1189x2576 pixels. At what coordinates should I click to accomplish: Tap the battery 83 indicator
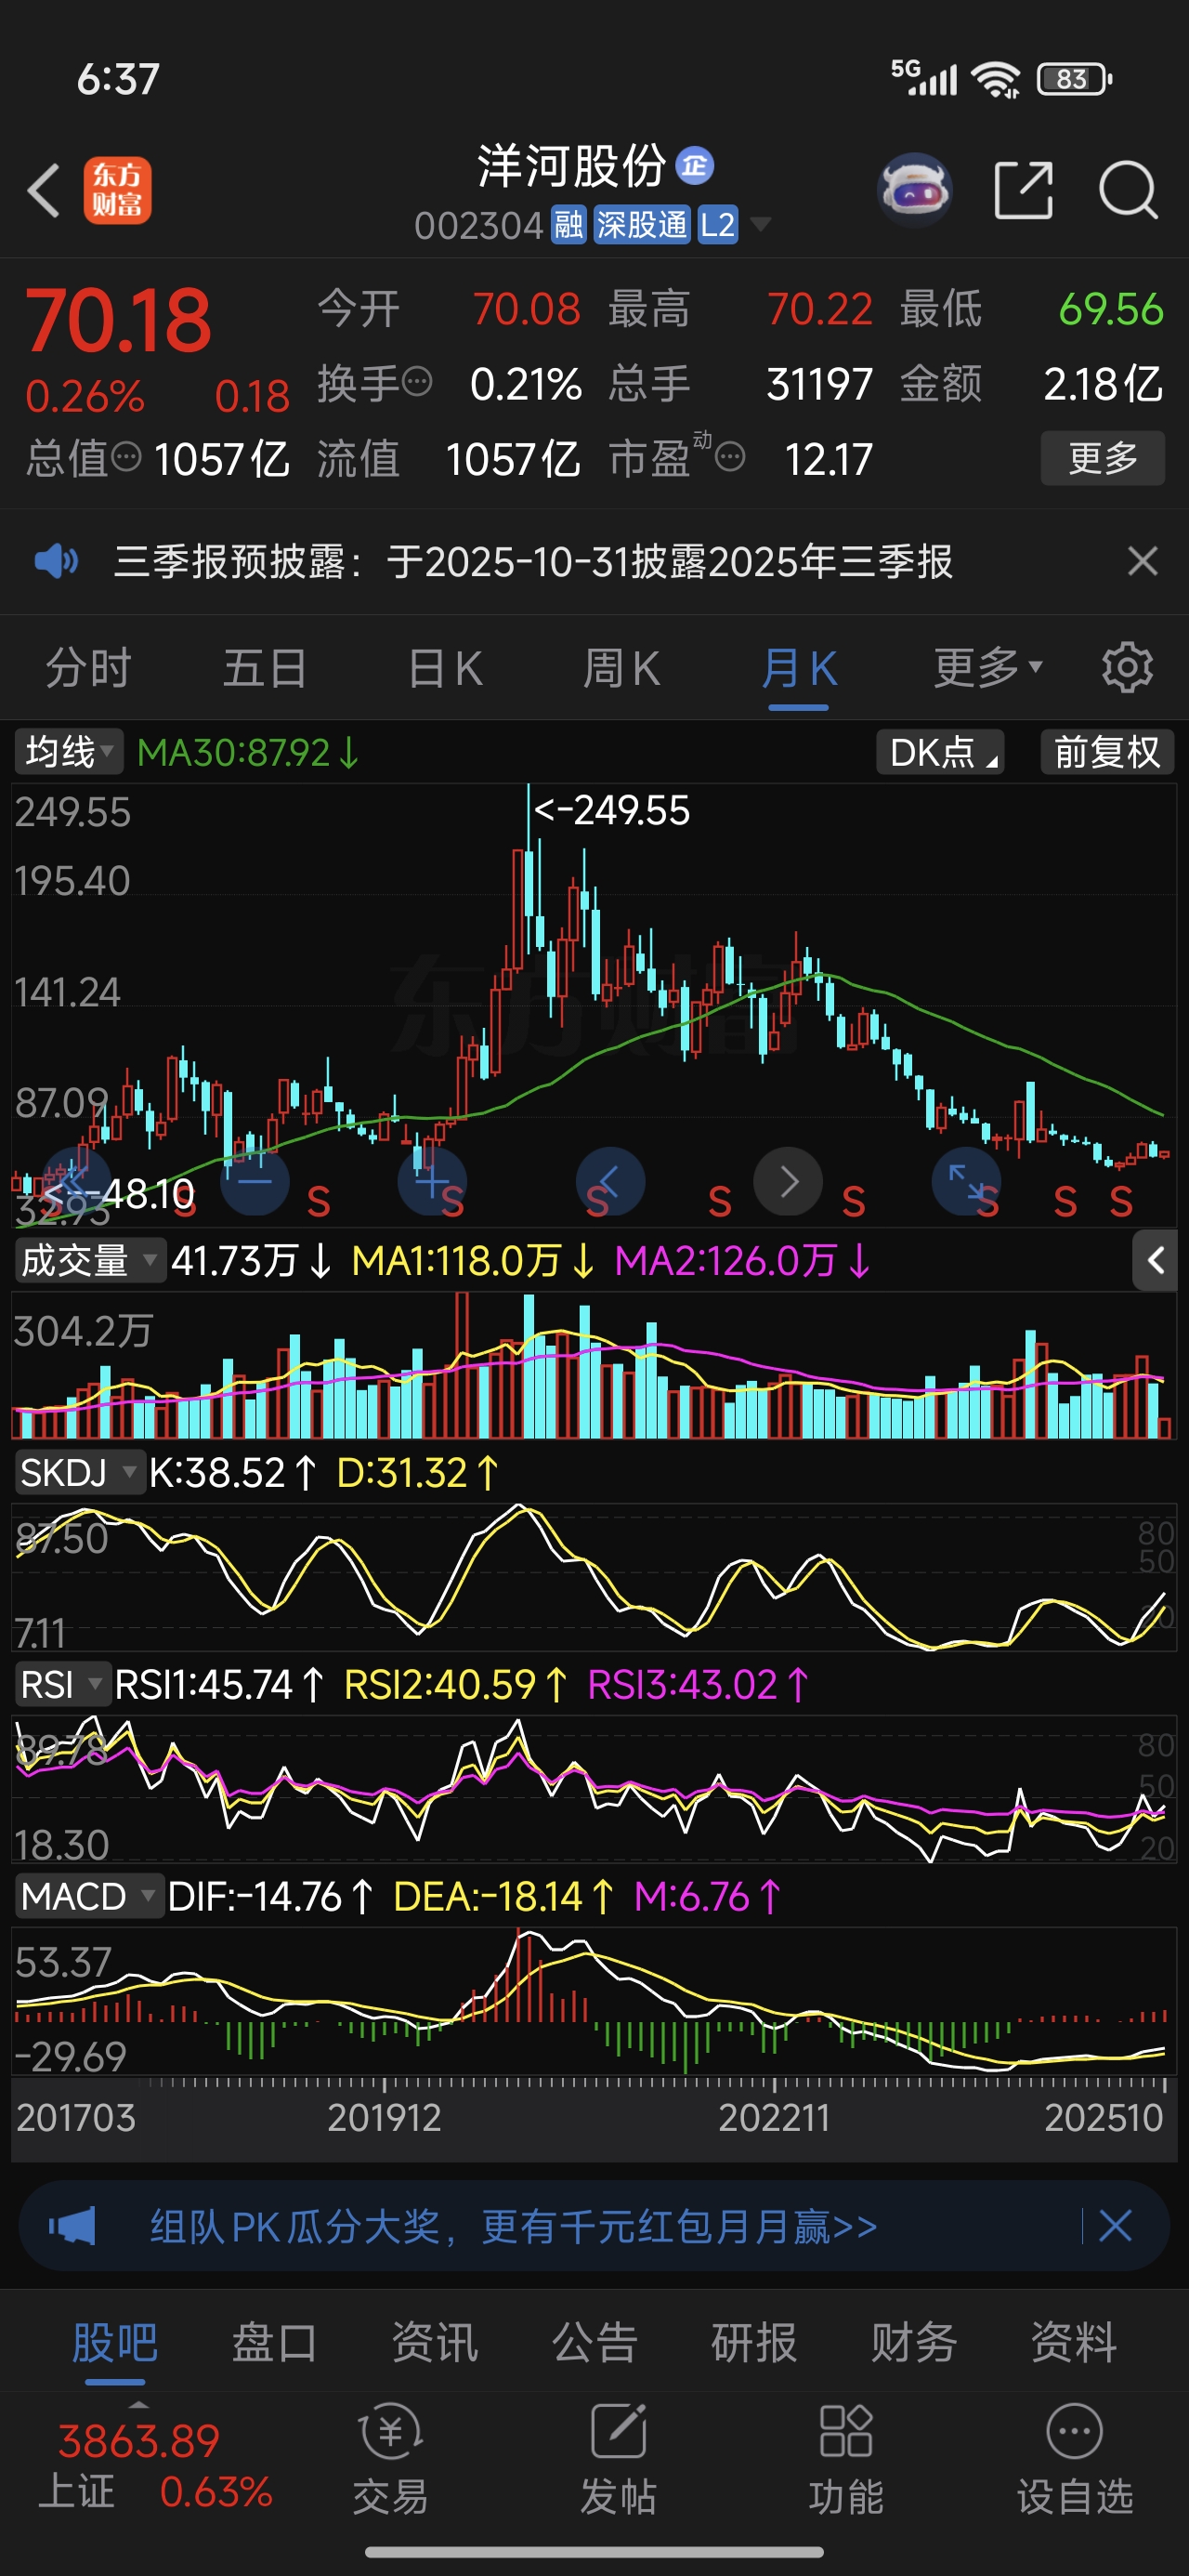[1075, 78]
